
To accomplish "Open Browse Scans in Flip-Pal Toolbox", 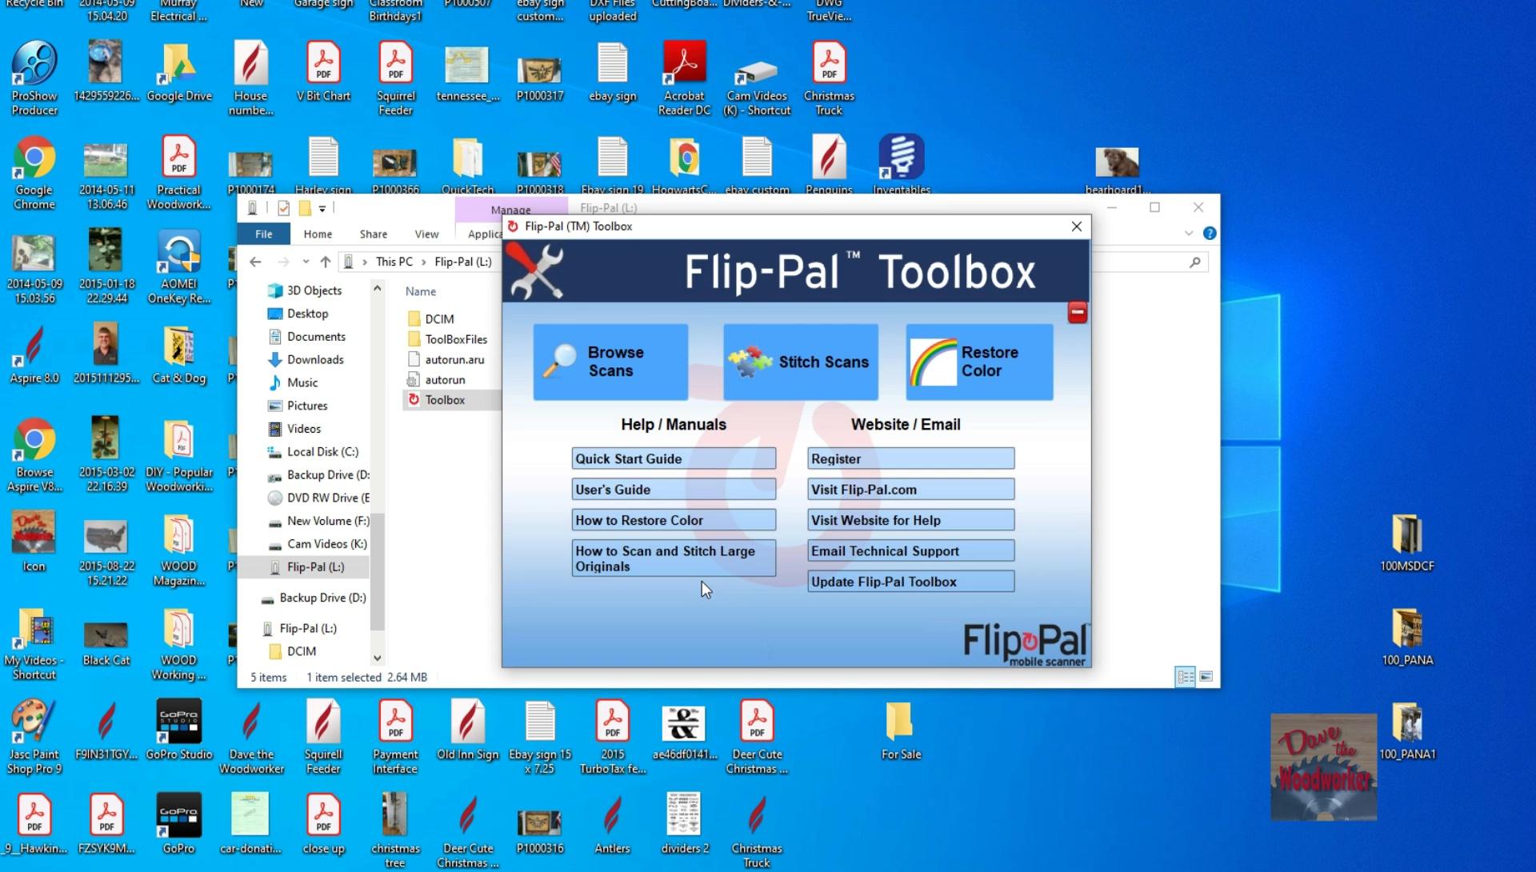I will click(610, 362).
